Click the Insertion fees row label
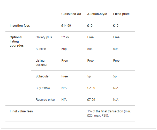The height and width of the screenshot is (130, 157). [20, 26]
